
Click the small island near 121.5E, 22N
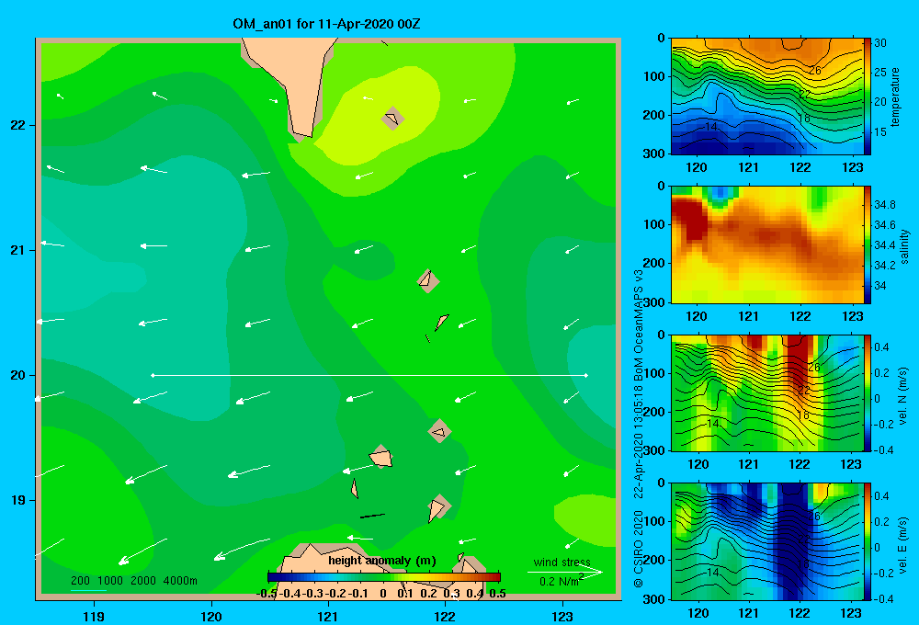tap(392, 119)
